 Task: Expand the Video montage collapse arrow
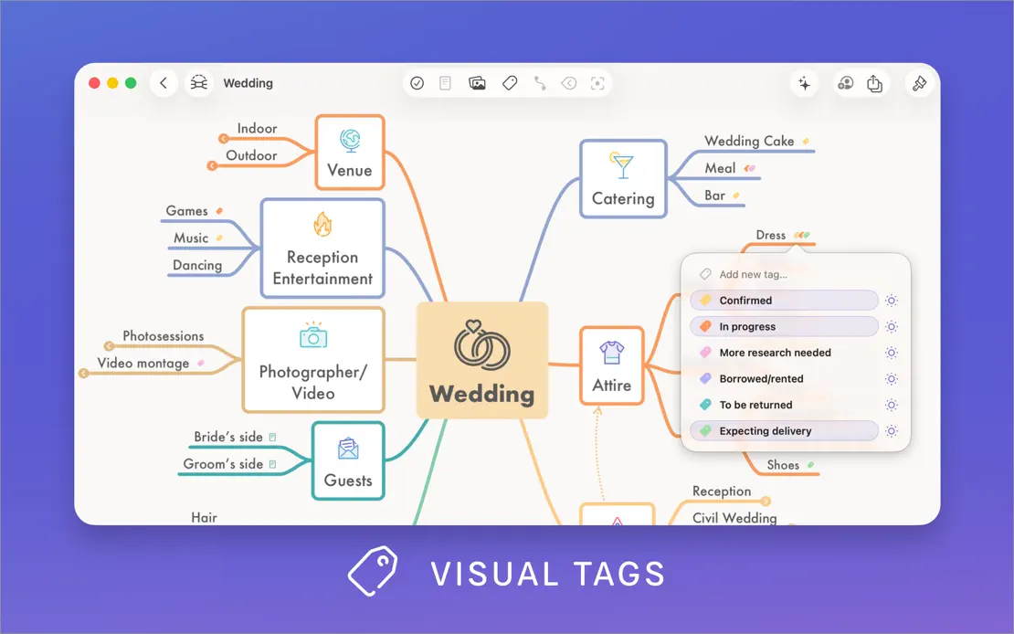pos(83,374)
